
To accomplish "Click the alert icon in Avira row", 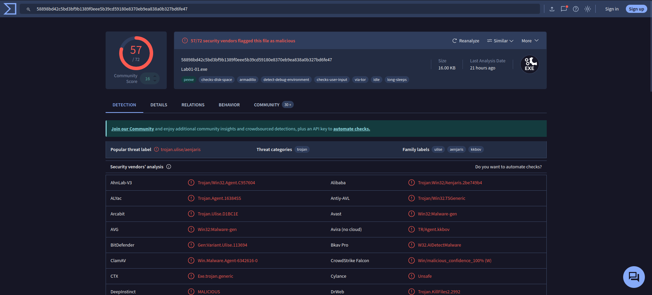I will [x=412, y=229].
